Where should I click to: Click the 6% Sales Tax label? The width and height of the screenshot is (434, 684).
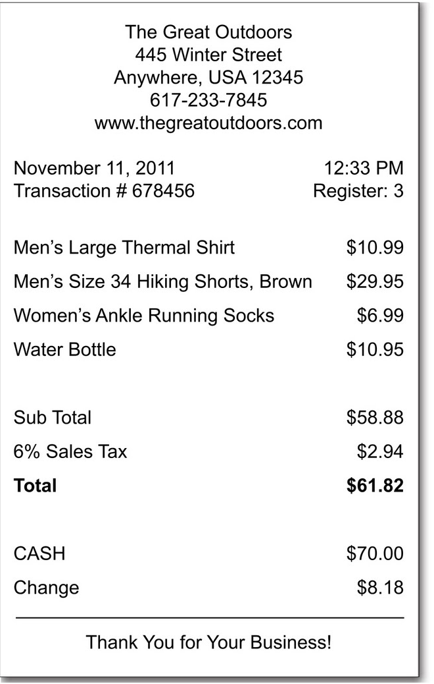[70, 451]
